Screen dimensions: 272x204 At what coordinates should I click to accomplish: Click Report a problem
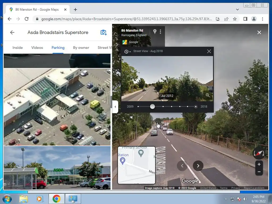pyautogui.click(x=254, y=188)
